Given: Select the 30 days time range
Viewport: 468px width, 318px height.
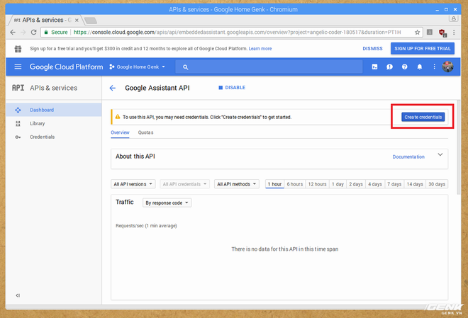Looking at the screenshot, I should [437, 184].
